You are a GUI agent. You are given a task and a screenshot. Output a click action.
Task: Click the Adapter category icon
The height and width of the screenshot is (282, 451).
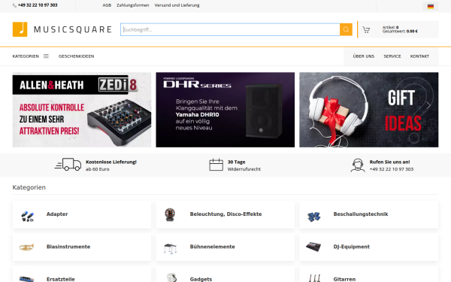27,217
